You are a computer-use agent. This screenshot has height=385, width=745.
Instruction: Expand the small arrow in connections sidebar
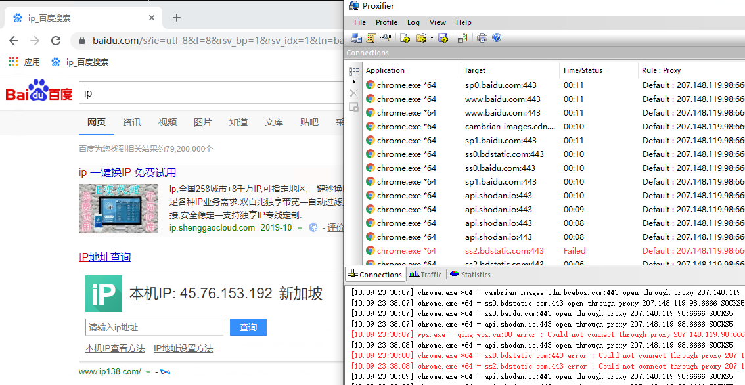pyautogui.click(x=354, y=82)
